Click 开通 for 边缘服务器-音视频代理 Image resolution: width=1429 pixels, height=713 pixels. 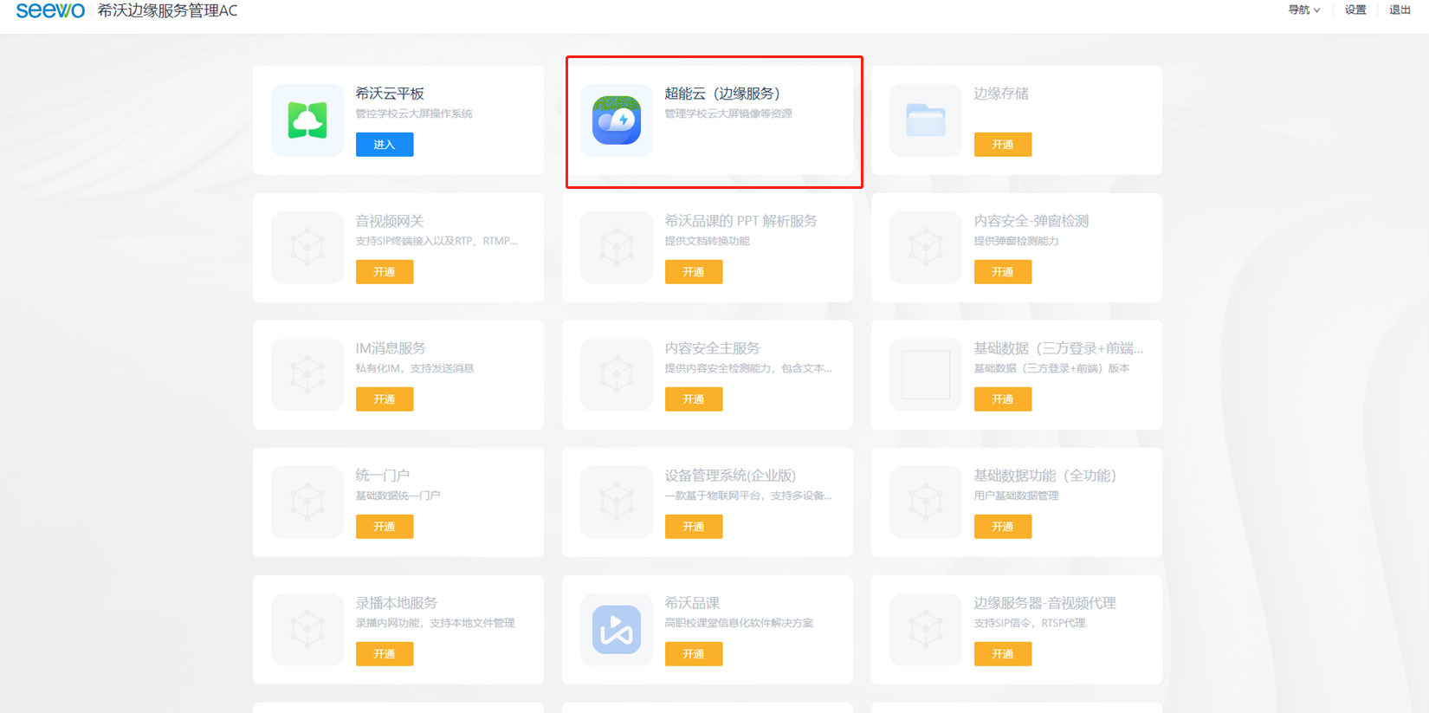[x=1003, y=654]
